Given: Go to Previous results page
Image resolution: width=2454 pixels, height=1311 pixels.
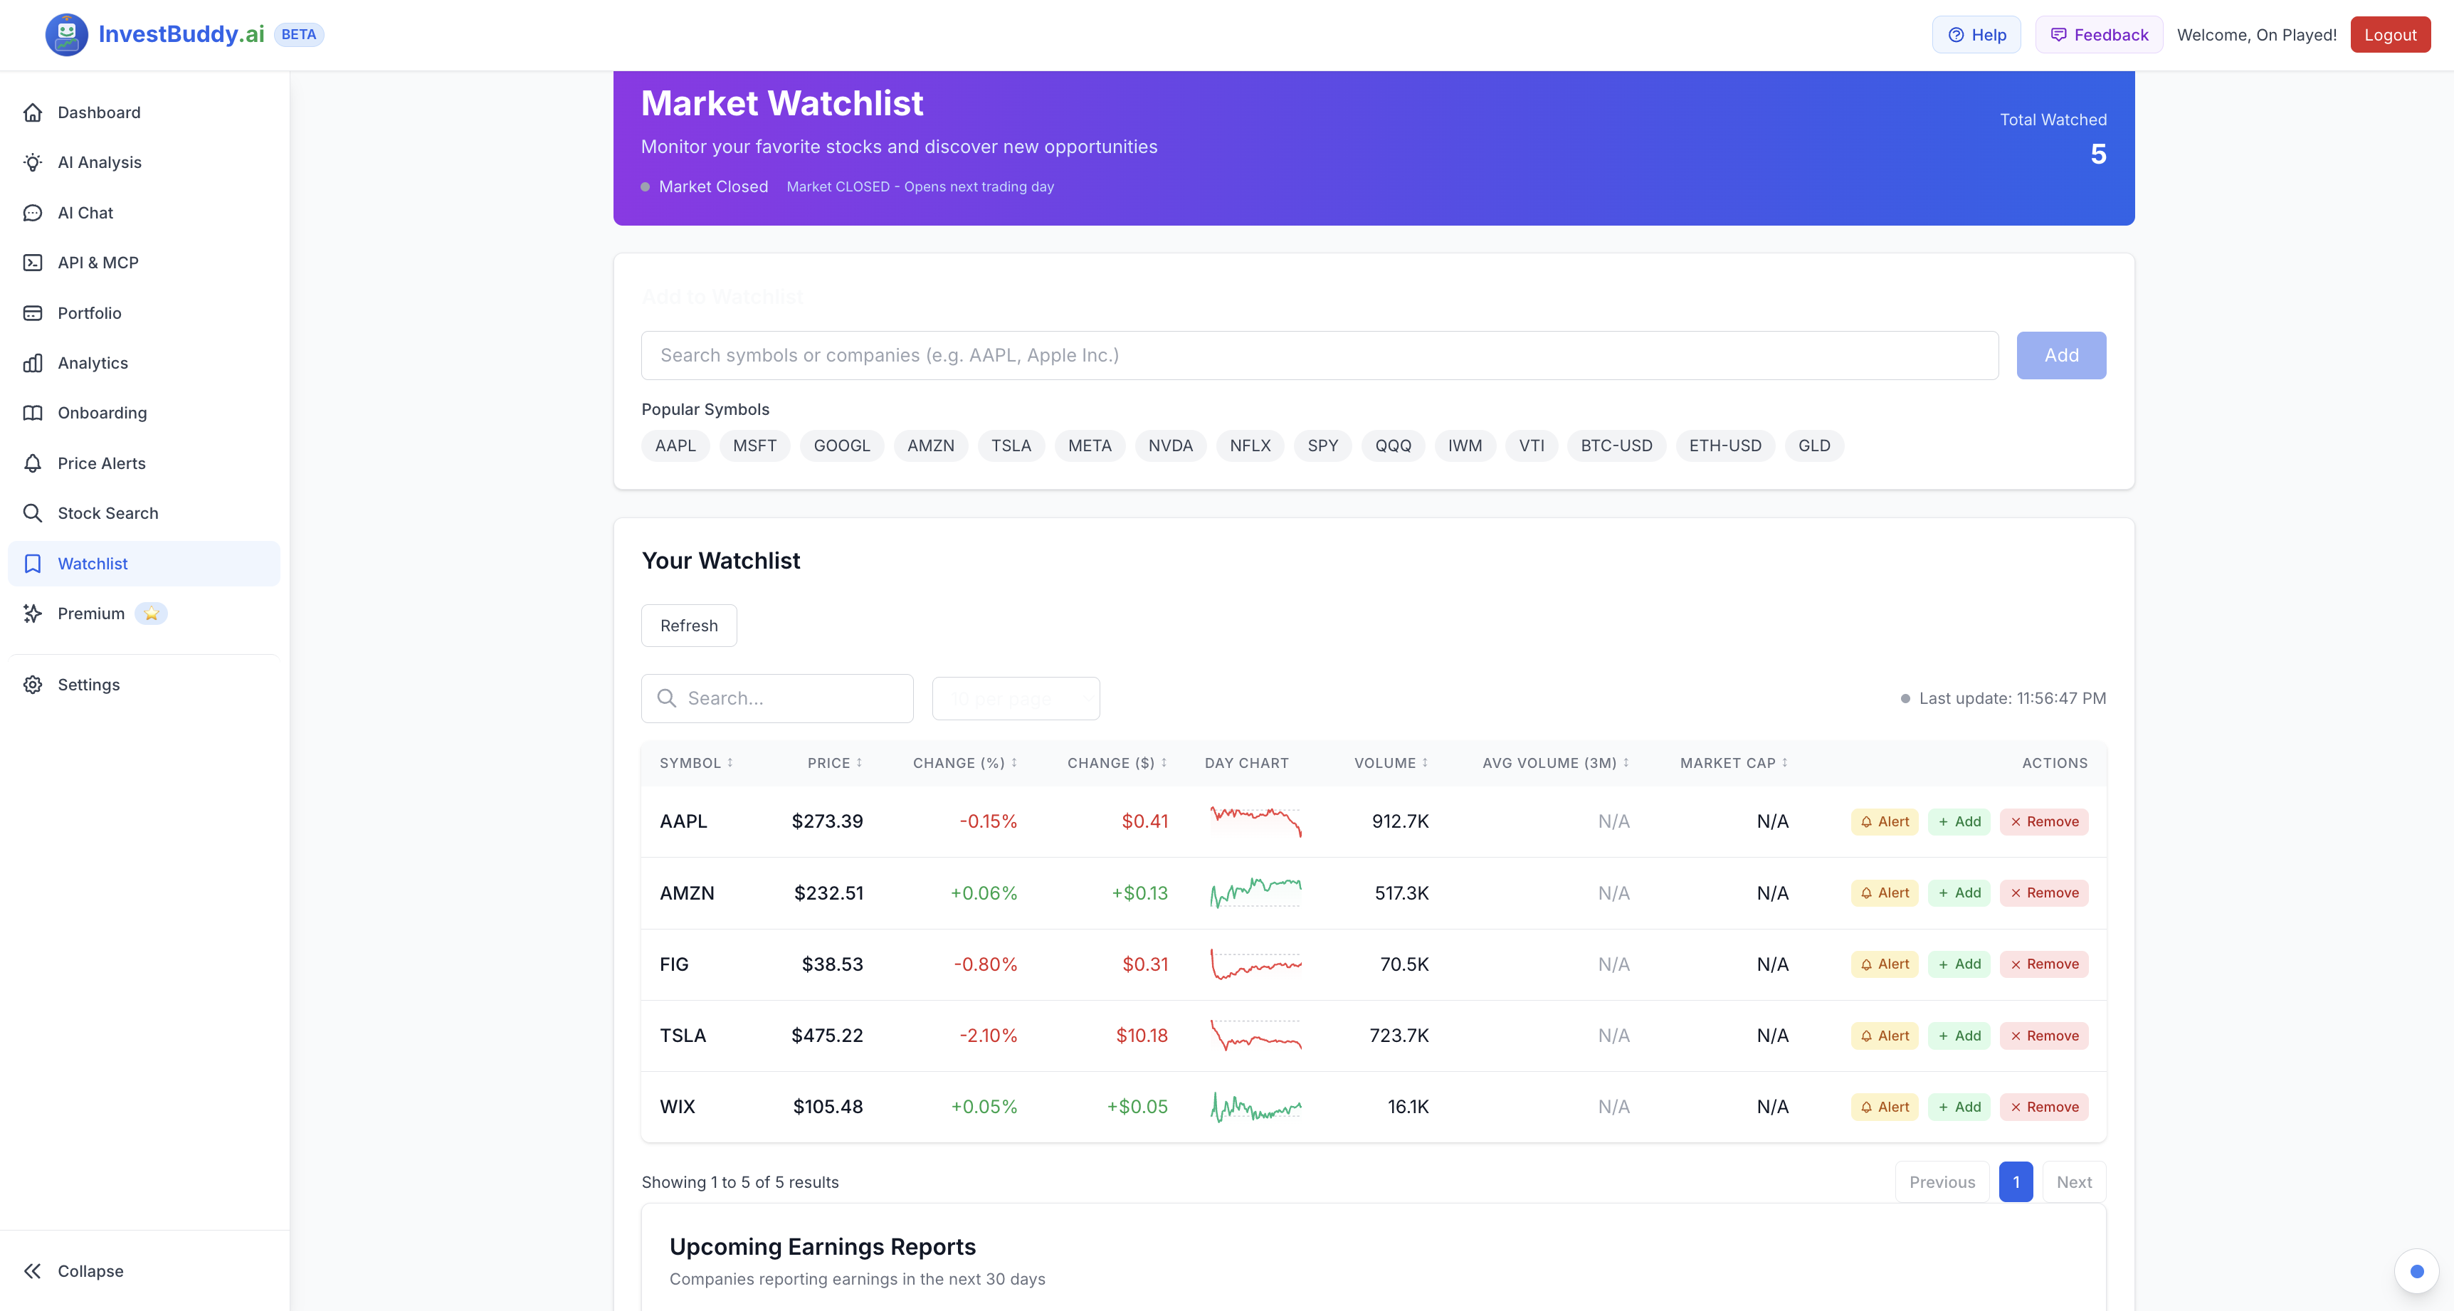Looking at the screenshot, I should pos(1942,1182).
